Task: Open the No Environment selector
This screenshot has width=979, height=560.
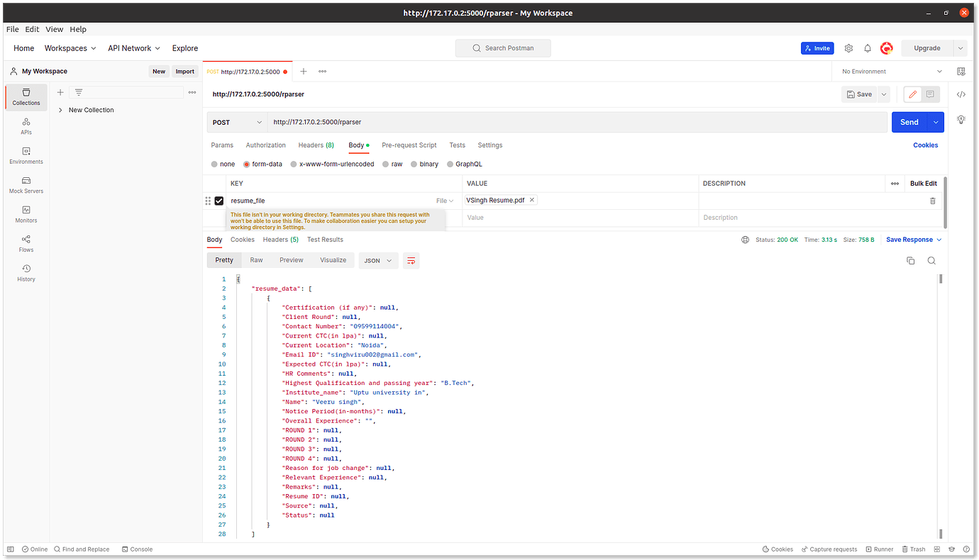Action: pyautogui.click(x=890, y=71)
